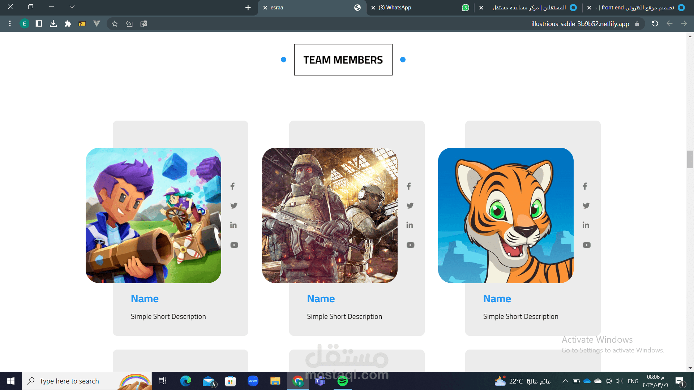Close the WhatsApp tab
694x390 pixels.
coord(373,8)
